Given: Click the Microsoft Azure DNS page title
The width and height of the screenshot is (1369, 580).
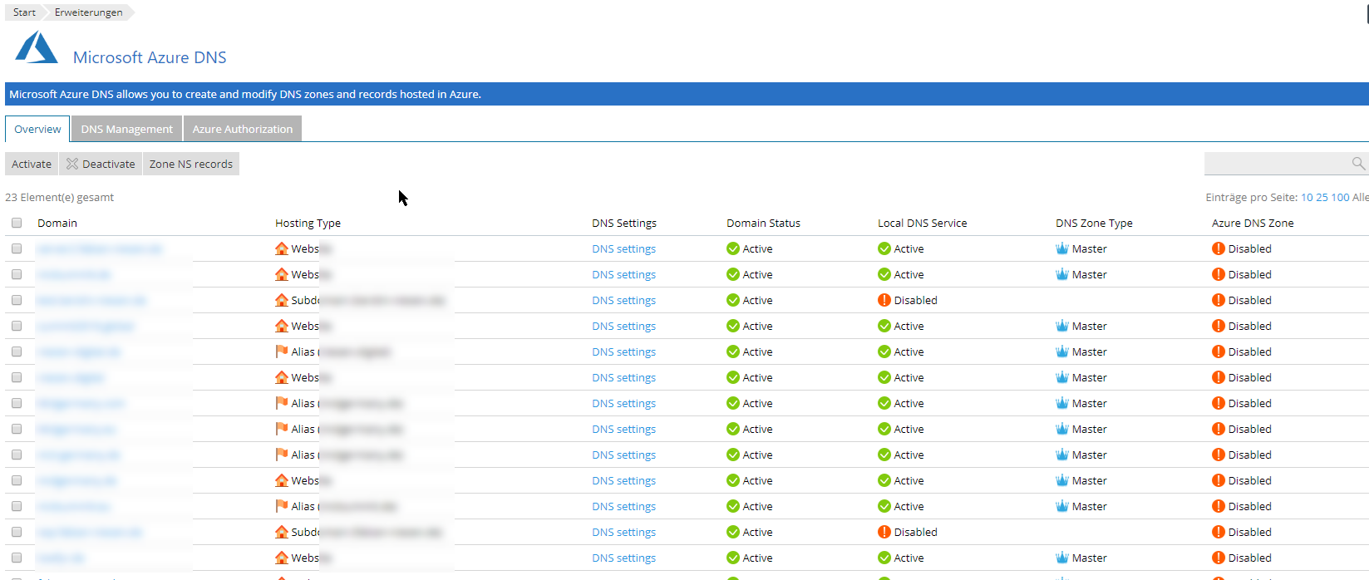Looking at the screenshot, I should click(150, 57).
